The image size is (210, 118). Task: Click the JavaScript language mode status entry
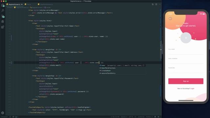click(141, 117)
